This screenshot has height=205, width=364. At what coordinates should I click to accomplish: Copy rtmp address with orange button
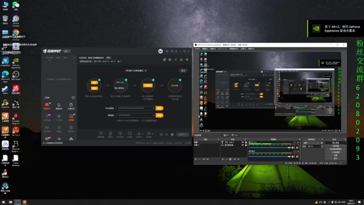pyautogui.click(x=160, y=108)
